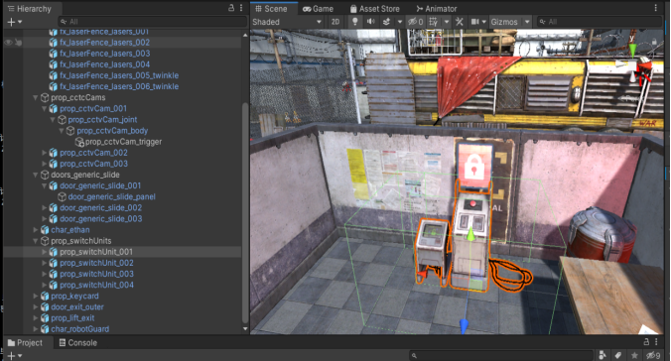Click prop_switchUnit_001 prefab icon
Viewport: 671px width, 361px height.
point(53,252)
